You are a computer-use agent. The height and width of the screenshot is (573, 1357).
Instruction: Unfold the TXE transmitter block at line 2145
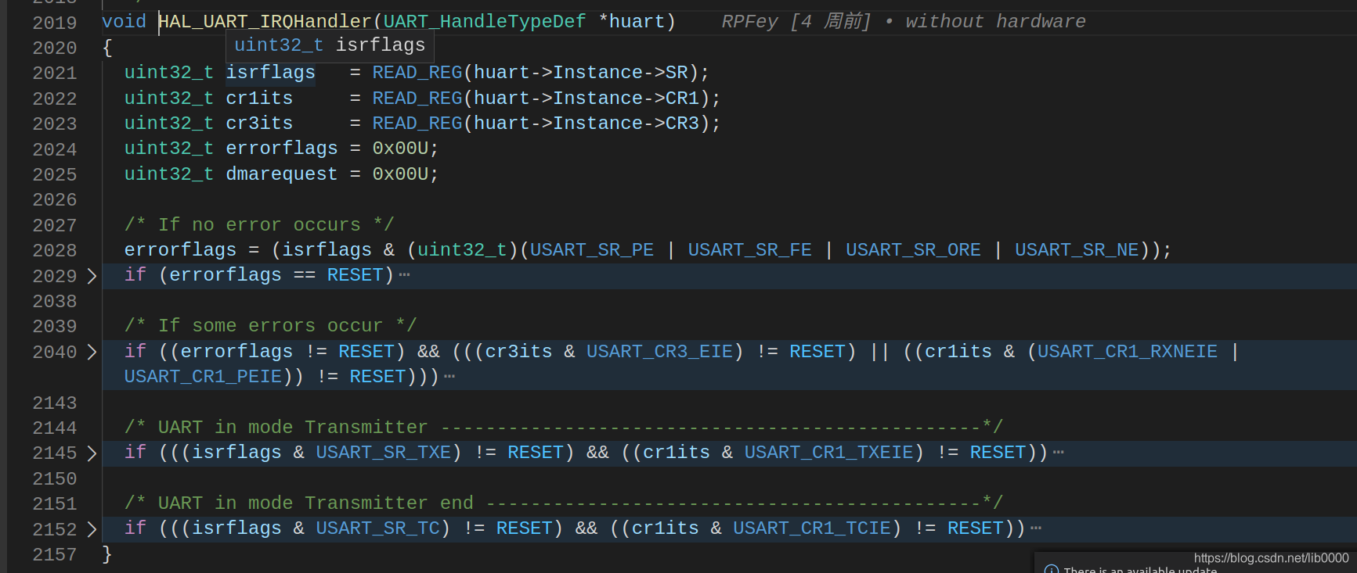(92, 453)
